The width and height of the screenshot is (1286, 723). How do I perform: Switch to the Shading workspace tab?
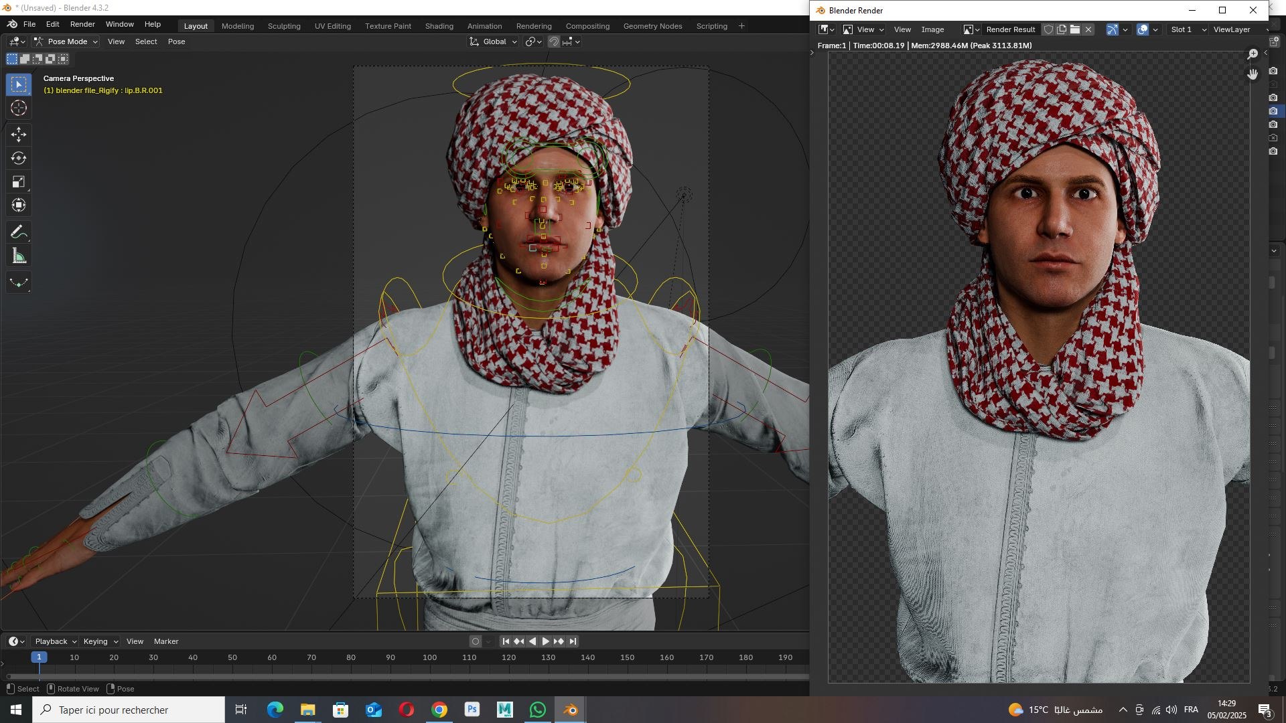(x=439, y=26)
